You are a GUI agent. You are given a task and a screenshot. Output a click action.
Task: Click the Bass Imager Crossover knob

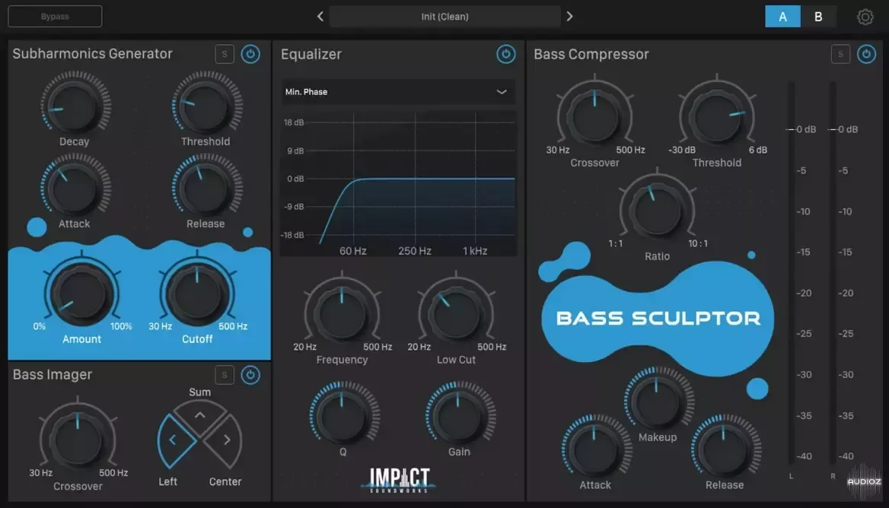[78, 440]
